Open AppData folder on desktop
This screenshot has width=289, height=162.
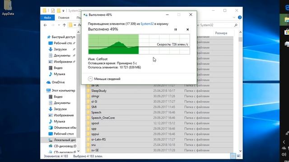(x=8, y=8)
